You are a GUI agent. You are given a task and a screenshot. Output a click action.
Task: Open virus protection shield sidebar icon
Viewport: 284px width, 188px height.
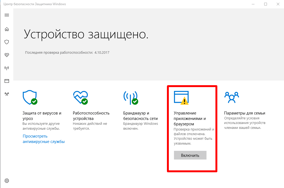(x=7, y=42)
